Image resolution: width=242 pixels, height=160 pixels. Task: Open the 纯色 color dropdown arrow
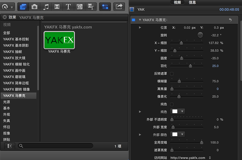point(182,111)
